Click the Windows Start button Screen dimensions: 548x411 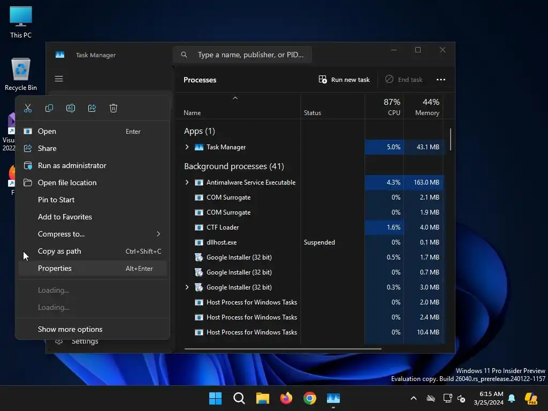(x=215, y=398)
